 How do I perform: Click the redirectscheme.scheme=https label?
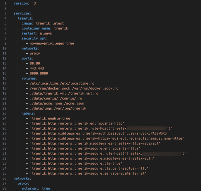pyautogui.click(x=107, y=138)
